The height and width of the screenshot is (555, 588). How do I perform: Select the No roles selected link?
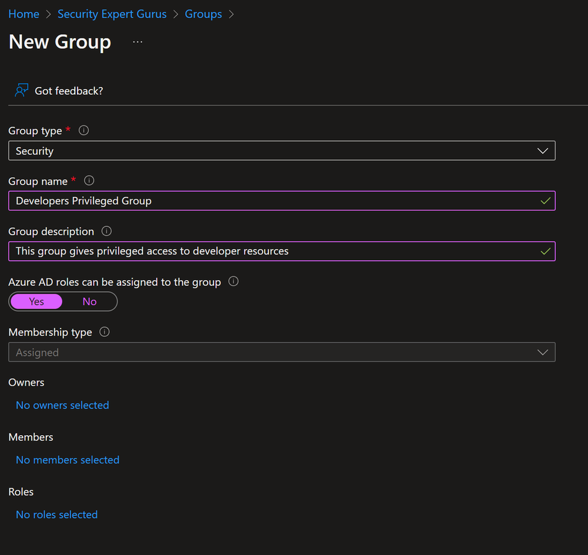pos(56,514)
